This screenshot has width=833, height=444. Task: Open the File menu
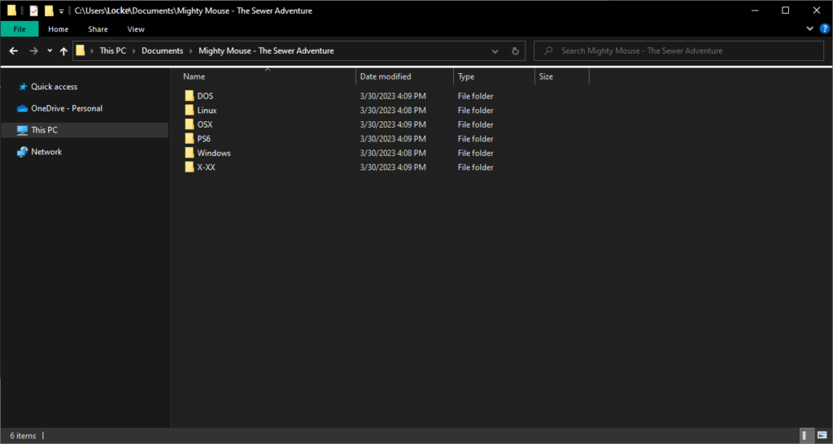[20, 29]
